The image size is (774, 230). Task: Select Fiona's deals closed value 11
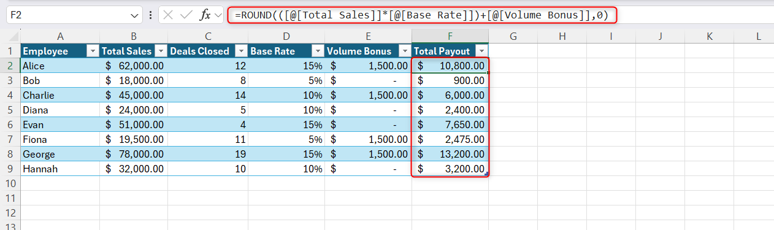(x=208, y=139)
